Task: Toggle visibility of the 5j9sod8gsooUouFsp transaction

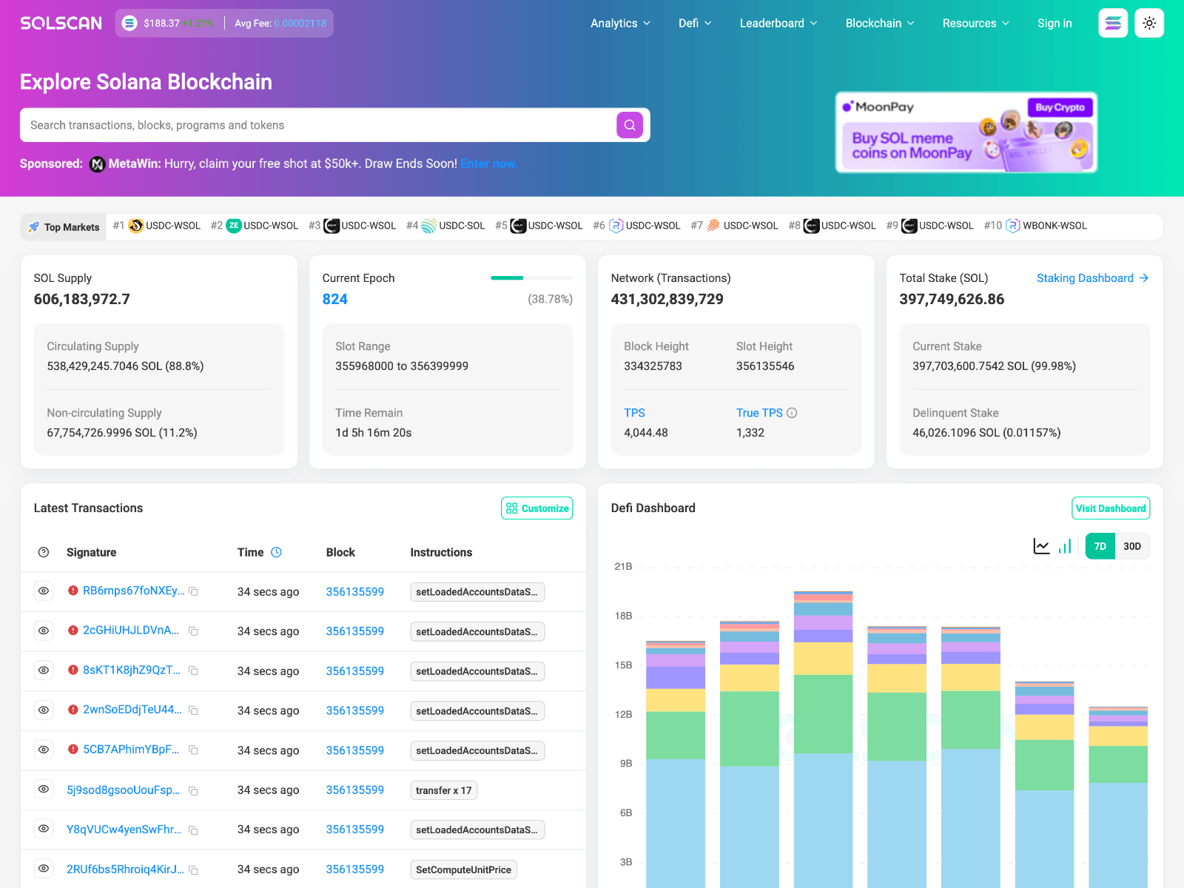Action: [43, 790]
